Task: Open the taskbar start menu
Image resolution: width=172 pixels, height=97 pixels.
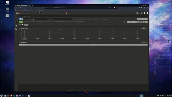Action: tap(1, 96)
